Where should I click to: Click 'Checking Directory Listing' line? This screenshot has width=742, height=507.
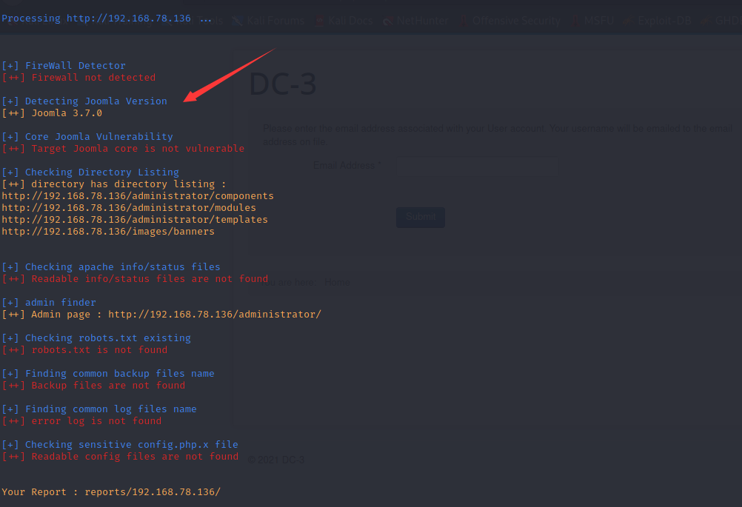90,172
